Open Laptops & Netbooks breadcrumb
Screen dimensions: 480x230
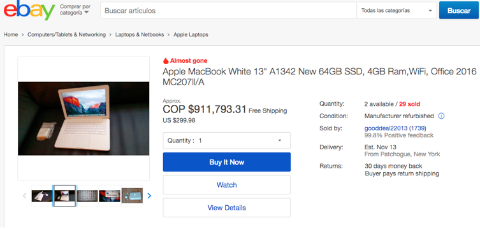(x=140, y=35)
